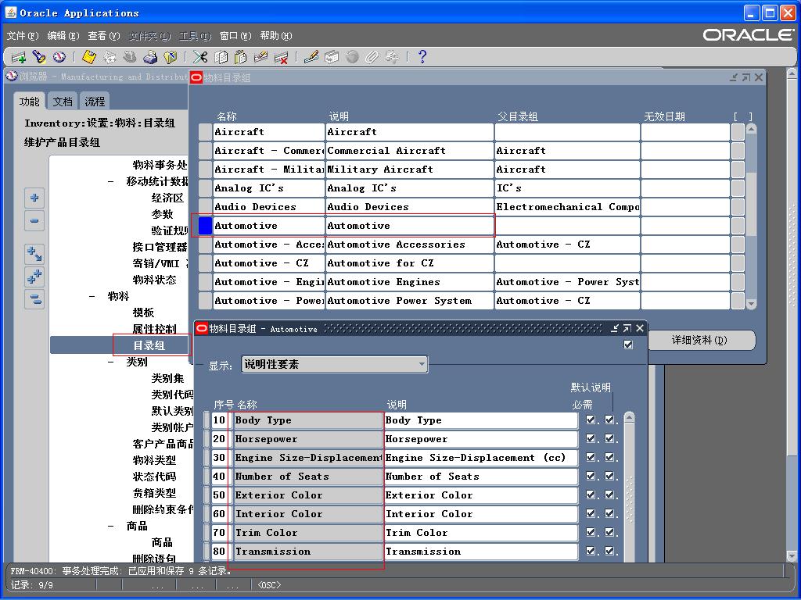Click catalog group list scroll up arrow

(x=751, y=129)
